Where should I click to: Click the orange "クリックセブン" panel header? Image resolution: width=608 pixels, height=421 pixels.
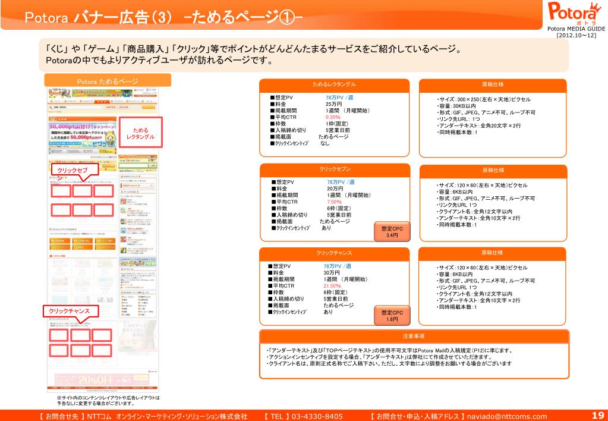[335, 169]
